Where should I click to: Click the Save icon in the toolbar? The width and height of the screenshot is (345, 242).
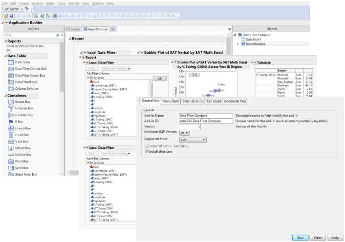point(11,17)
